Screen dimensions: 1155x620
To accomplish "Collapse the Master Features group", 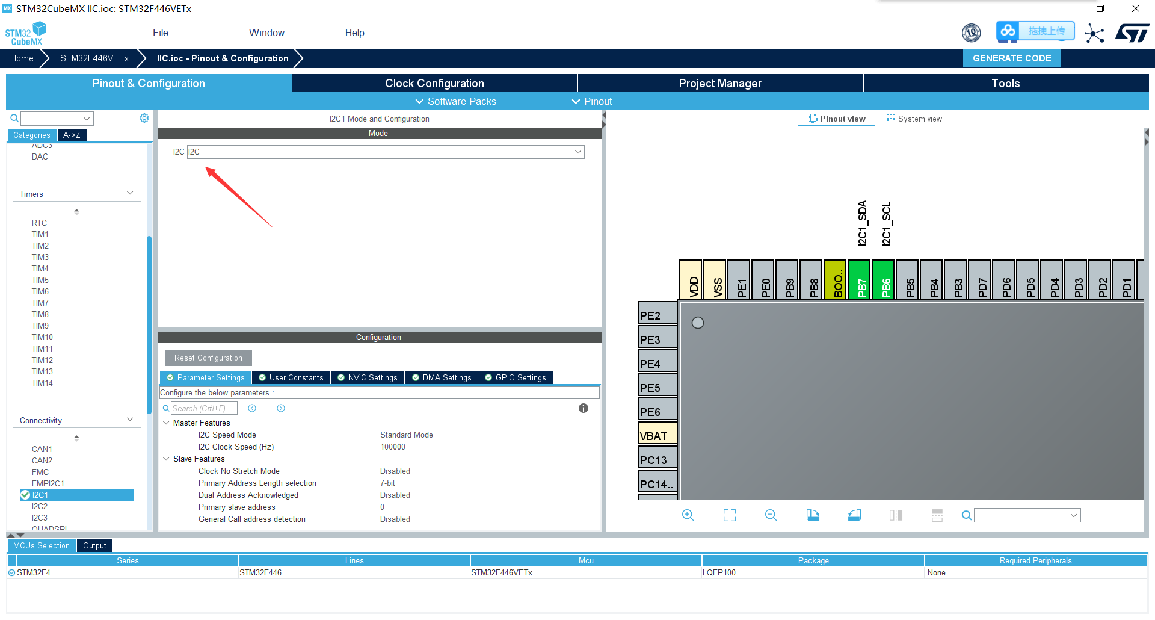I will (x=167, y=423).
